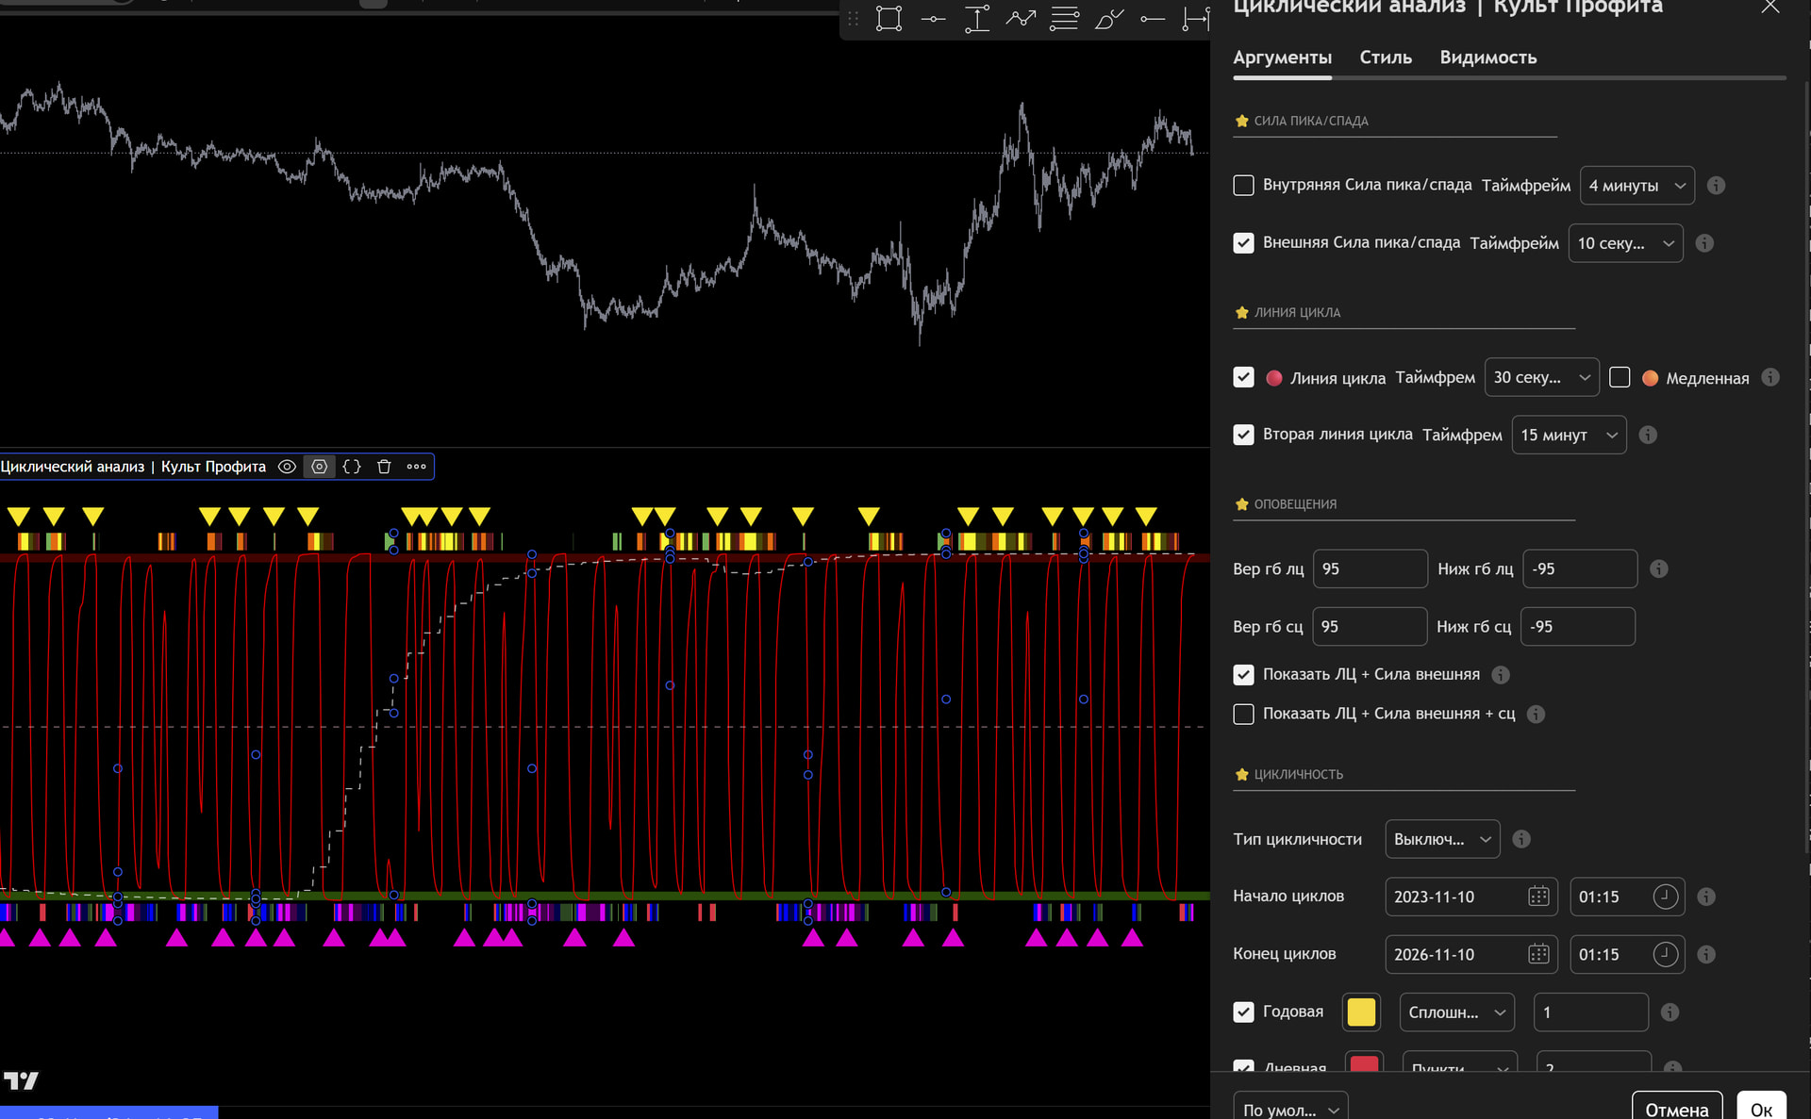Screen dimensions: 1811x1119
Task: Delete indicator with trash icon
Action: point(384,467)
